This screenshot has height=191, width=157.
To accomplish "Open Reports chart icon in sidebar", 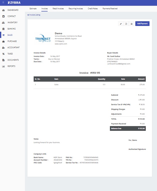I will pos(3,66).
